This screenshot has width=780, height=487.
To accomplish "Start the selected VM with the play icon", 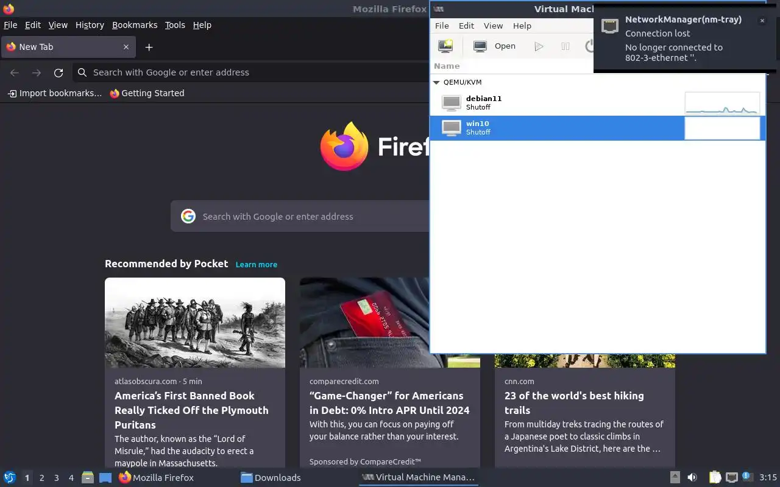I will click(539, 46).
